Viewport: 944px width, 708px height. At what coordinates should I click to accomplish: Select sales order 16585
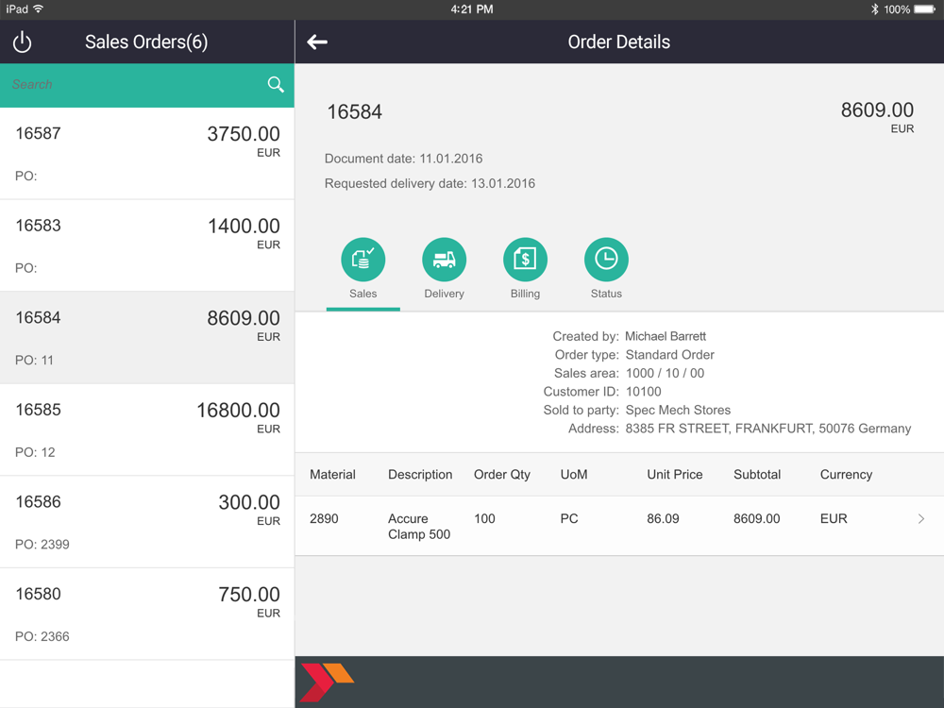147,430
